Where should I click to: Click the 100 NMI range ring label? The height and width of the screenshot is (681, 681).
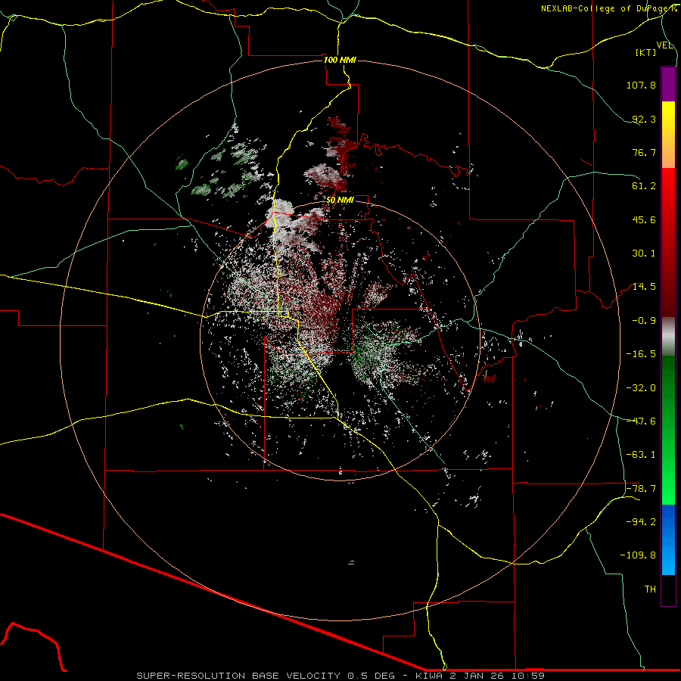[340, 60]
